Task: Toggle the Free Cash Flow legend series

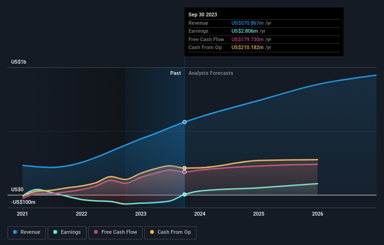Action: 116,232
